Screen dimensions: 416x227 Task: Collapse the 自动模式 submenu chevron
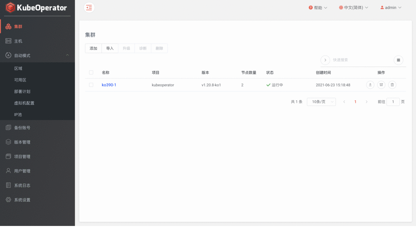[x=68, y=55]
